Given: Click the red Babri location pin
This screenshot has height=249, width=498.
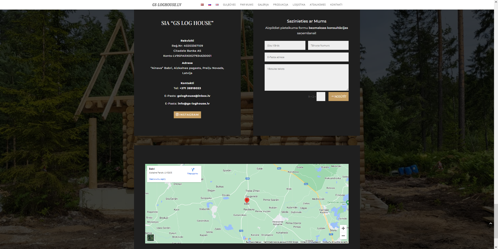Looking at the screenshot, I should pos(247,200).
